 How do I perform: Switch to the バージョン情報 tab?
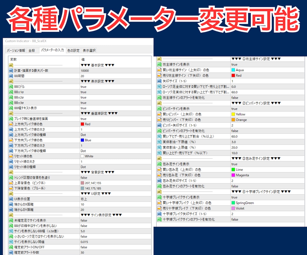coord(16,50)
